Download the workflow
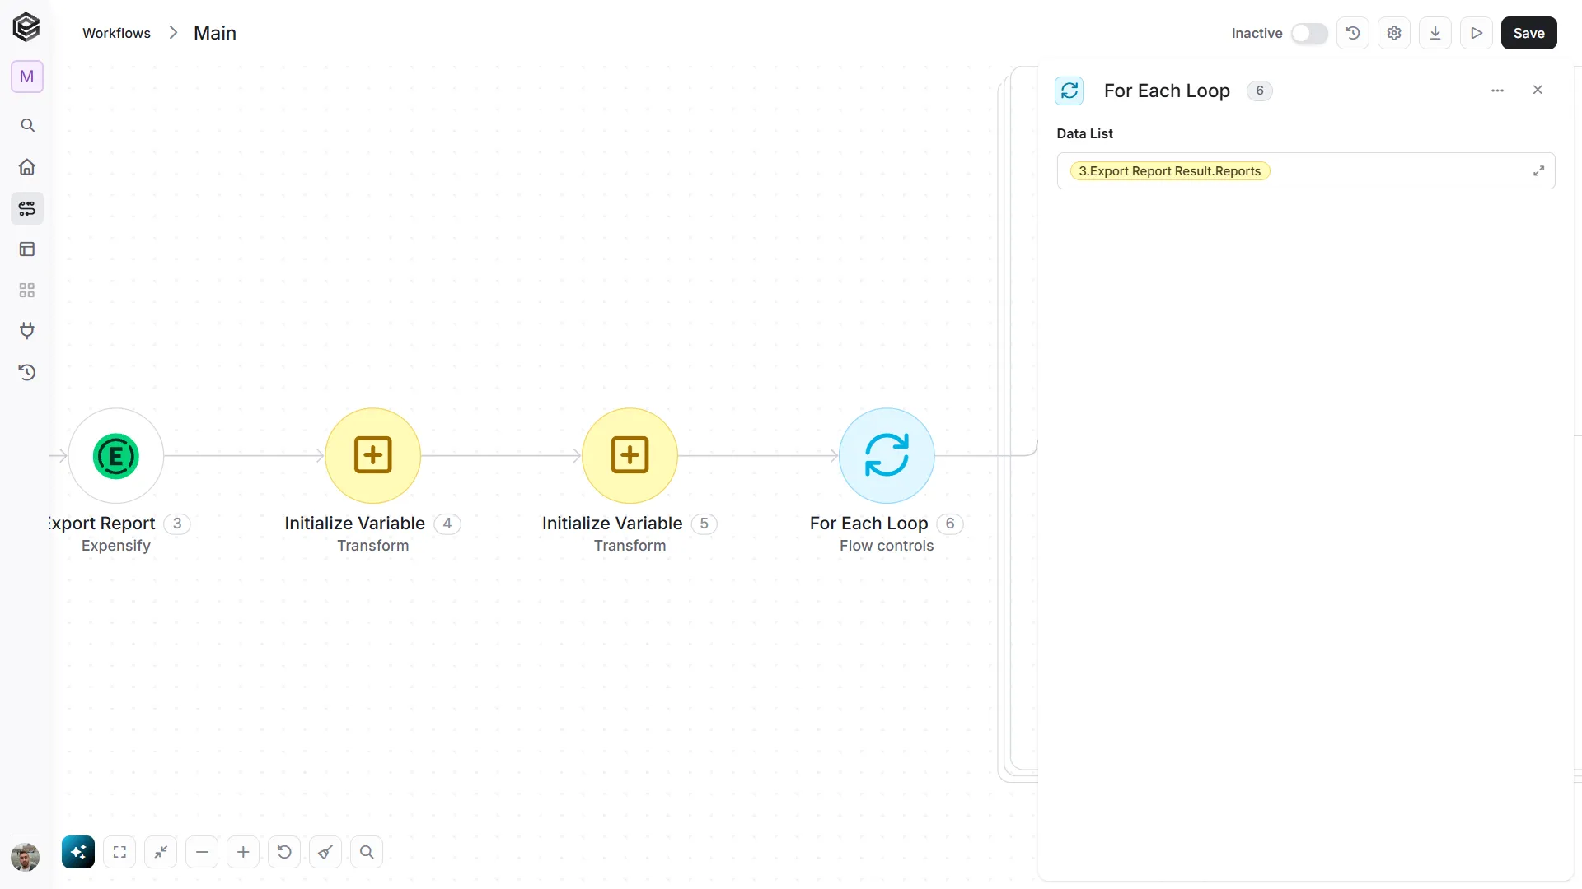 1435,33
